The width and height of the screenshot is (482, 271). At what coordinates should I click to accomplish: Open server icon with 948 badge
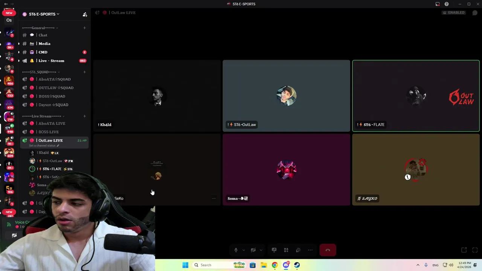click(9, 129)
